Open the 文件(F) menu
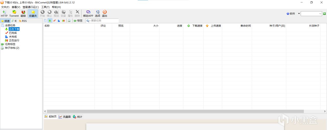Viewport: 327px width, 130px height. point(5,7)
